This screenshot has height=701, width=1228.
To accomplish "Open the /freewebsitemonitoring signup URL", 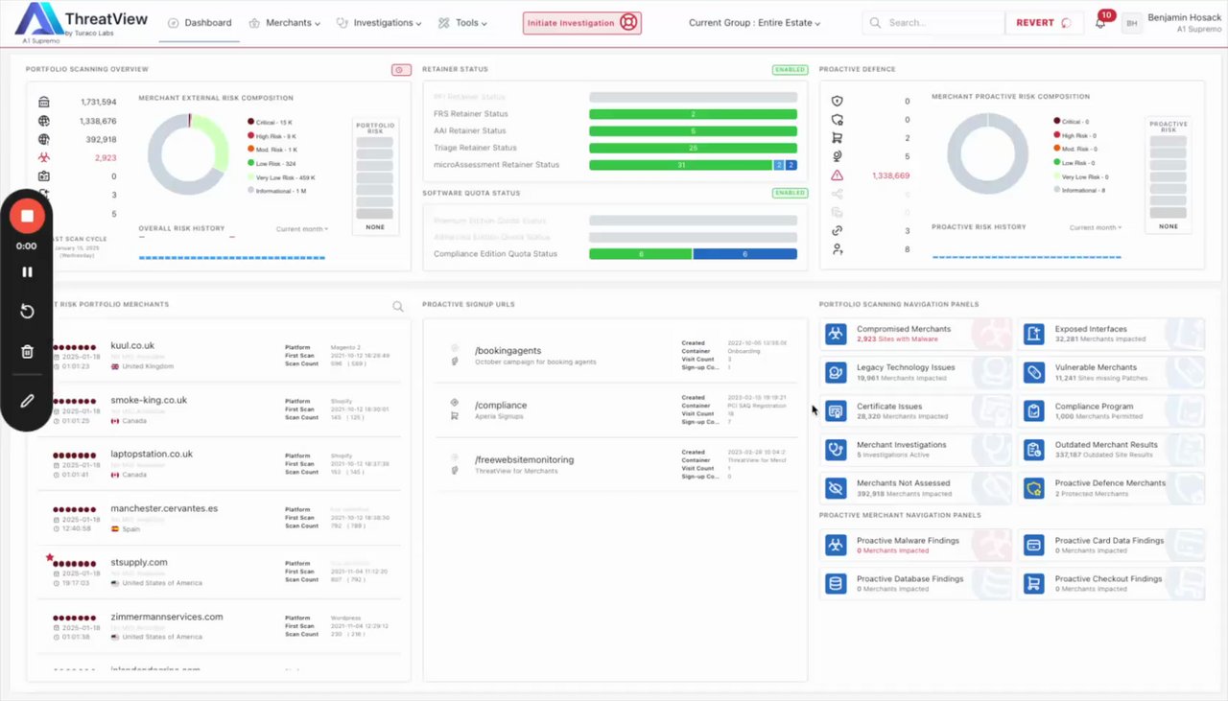I will [524, 459].
